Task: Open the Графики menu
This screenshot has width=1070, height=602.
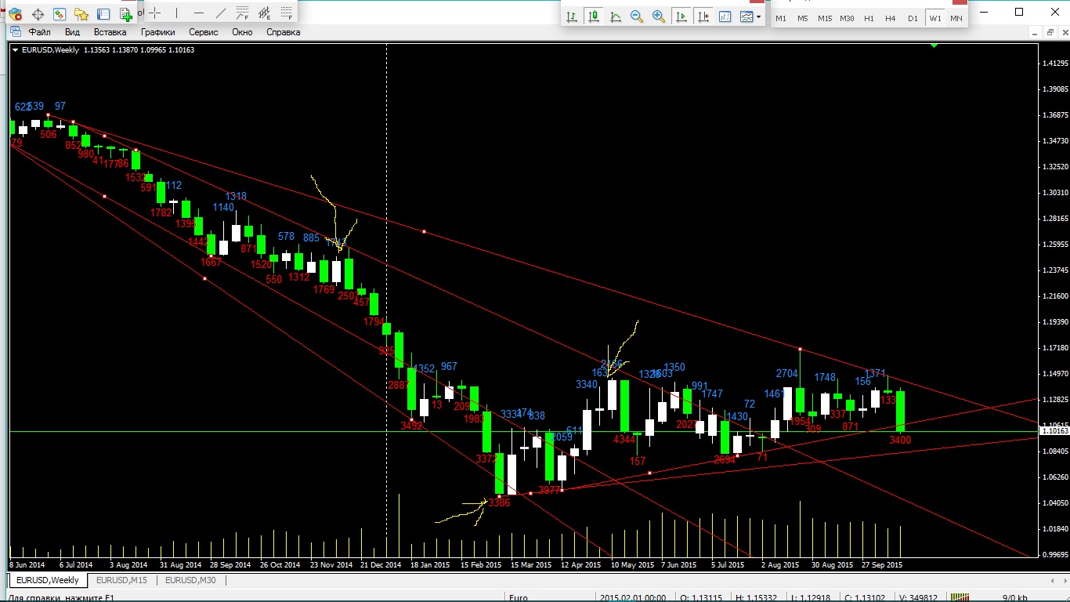Action: click(x=157, y=32)
